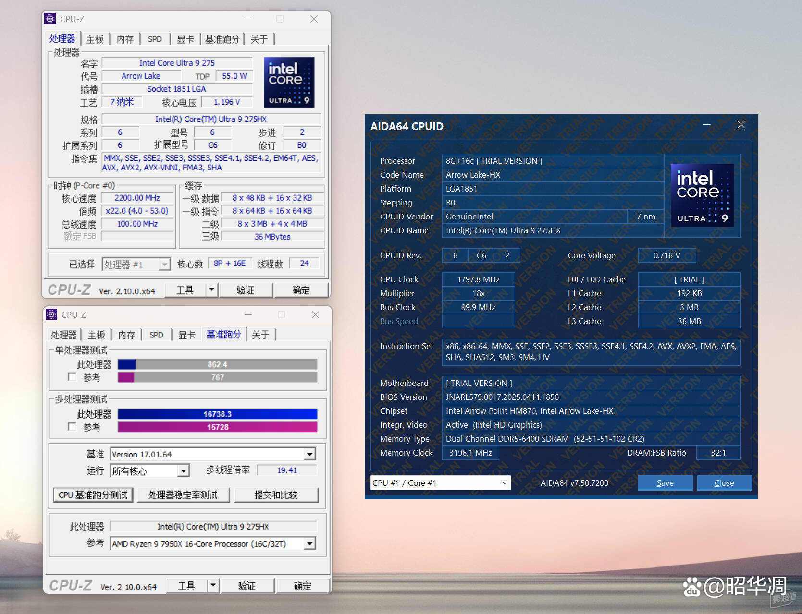Click 此处理器 field Intel(R) Core(TM) Ultra 9 275HX
802x614 pixels.
[213, 527]
